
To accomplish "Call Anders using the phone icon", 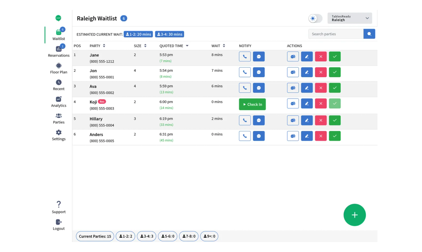I will [245, 136].
